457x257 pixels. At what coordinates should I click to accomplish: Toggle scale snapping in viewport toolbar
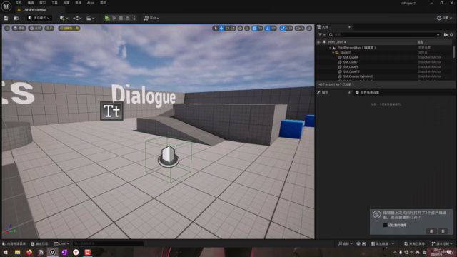(x=283, y=29)
